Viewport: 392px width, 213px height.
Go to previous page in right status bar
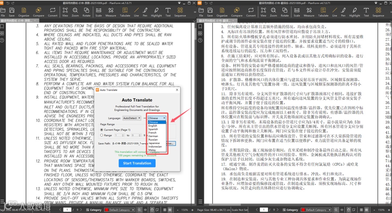pos(257,210)
